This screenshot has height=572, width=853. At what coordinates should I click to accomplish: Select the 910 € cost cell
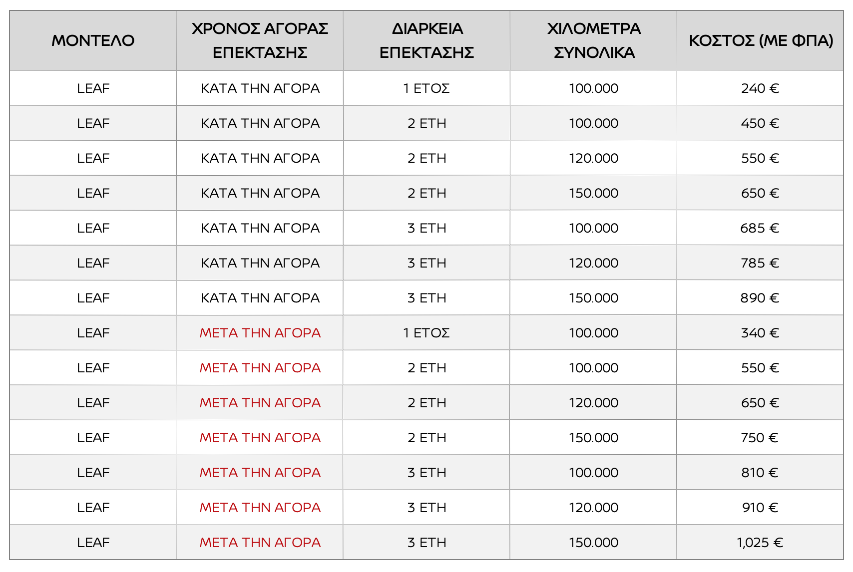click(x=760, y=508)
